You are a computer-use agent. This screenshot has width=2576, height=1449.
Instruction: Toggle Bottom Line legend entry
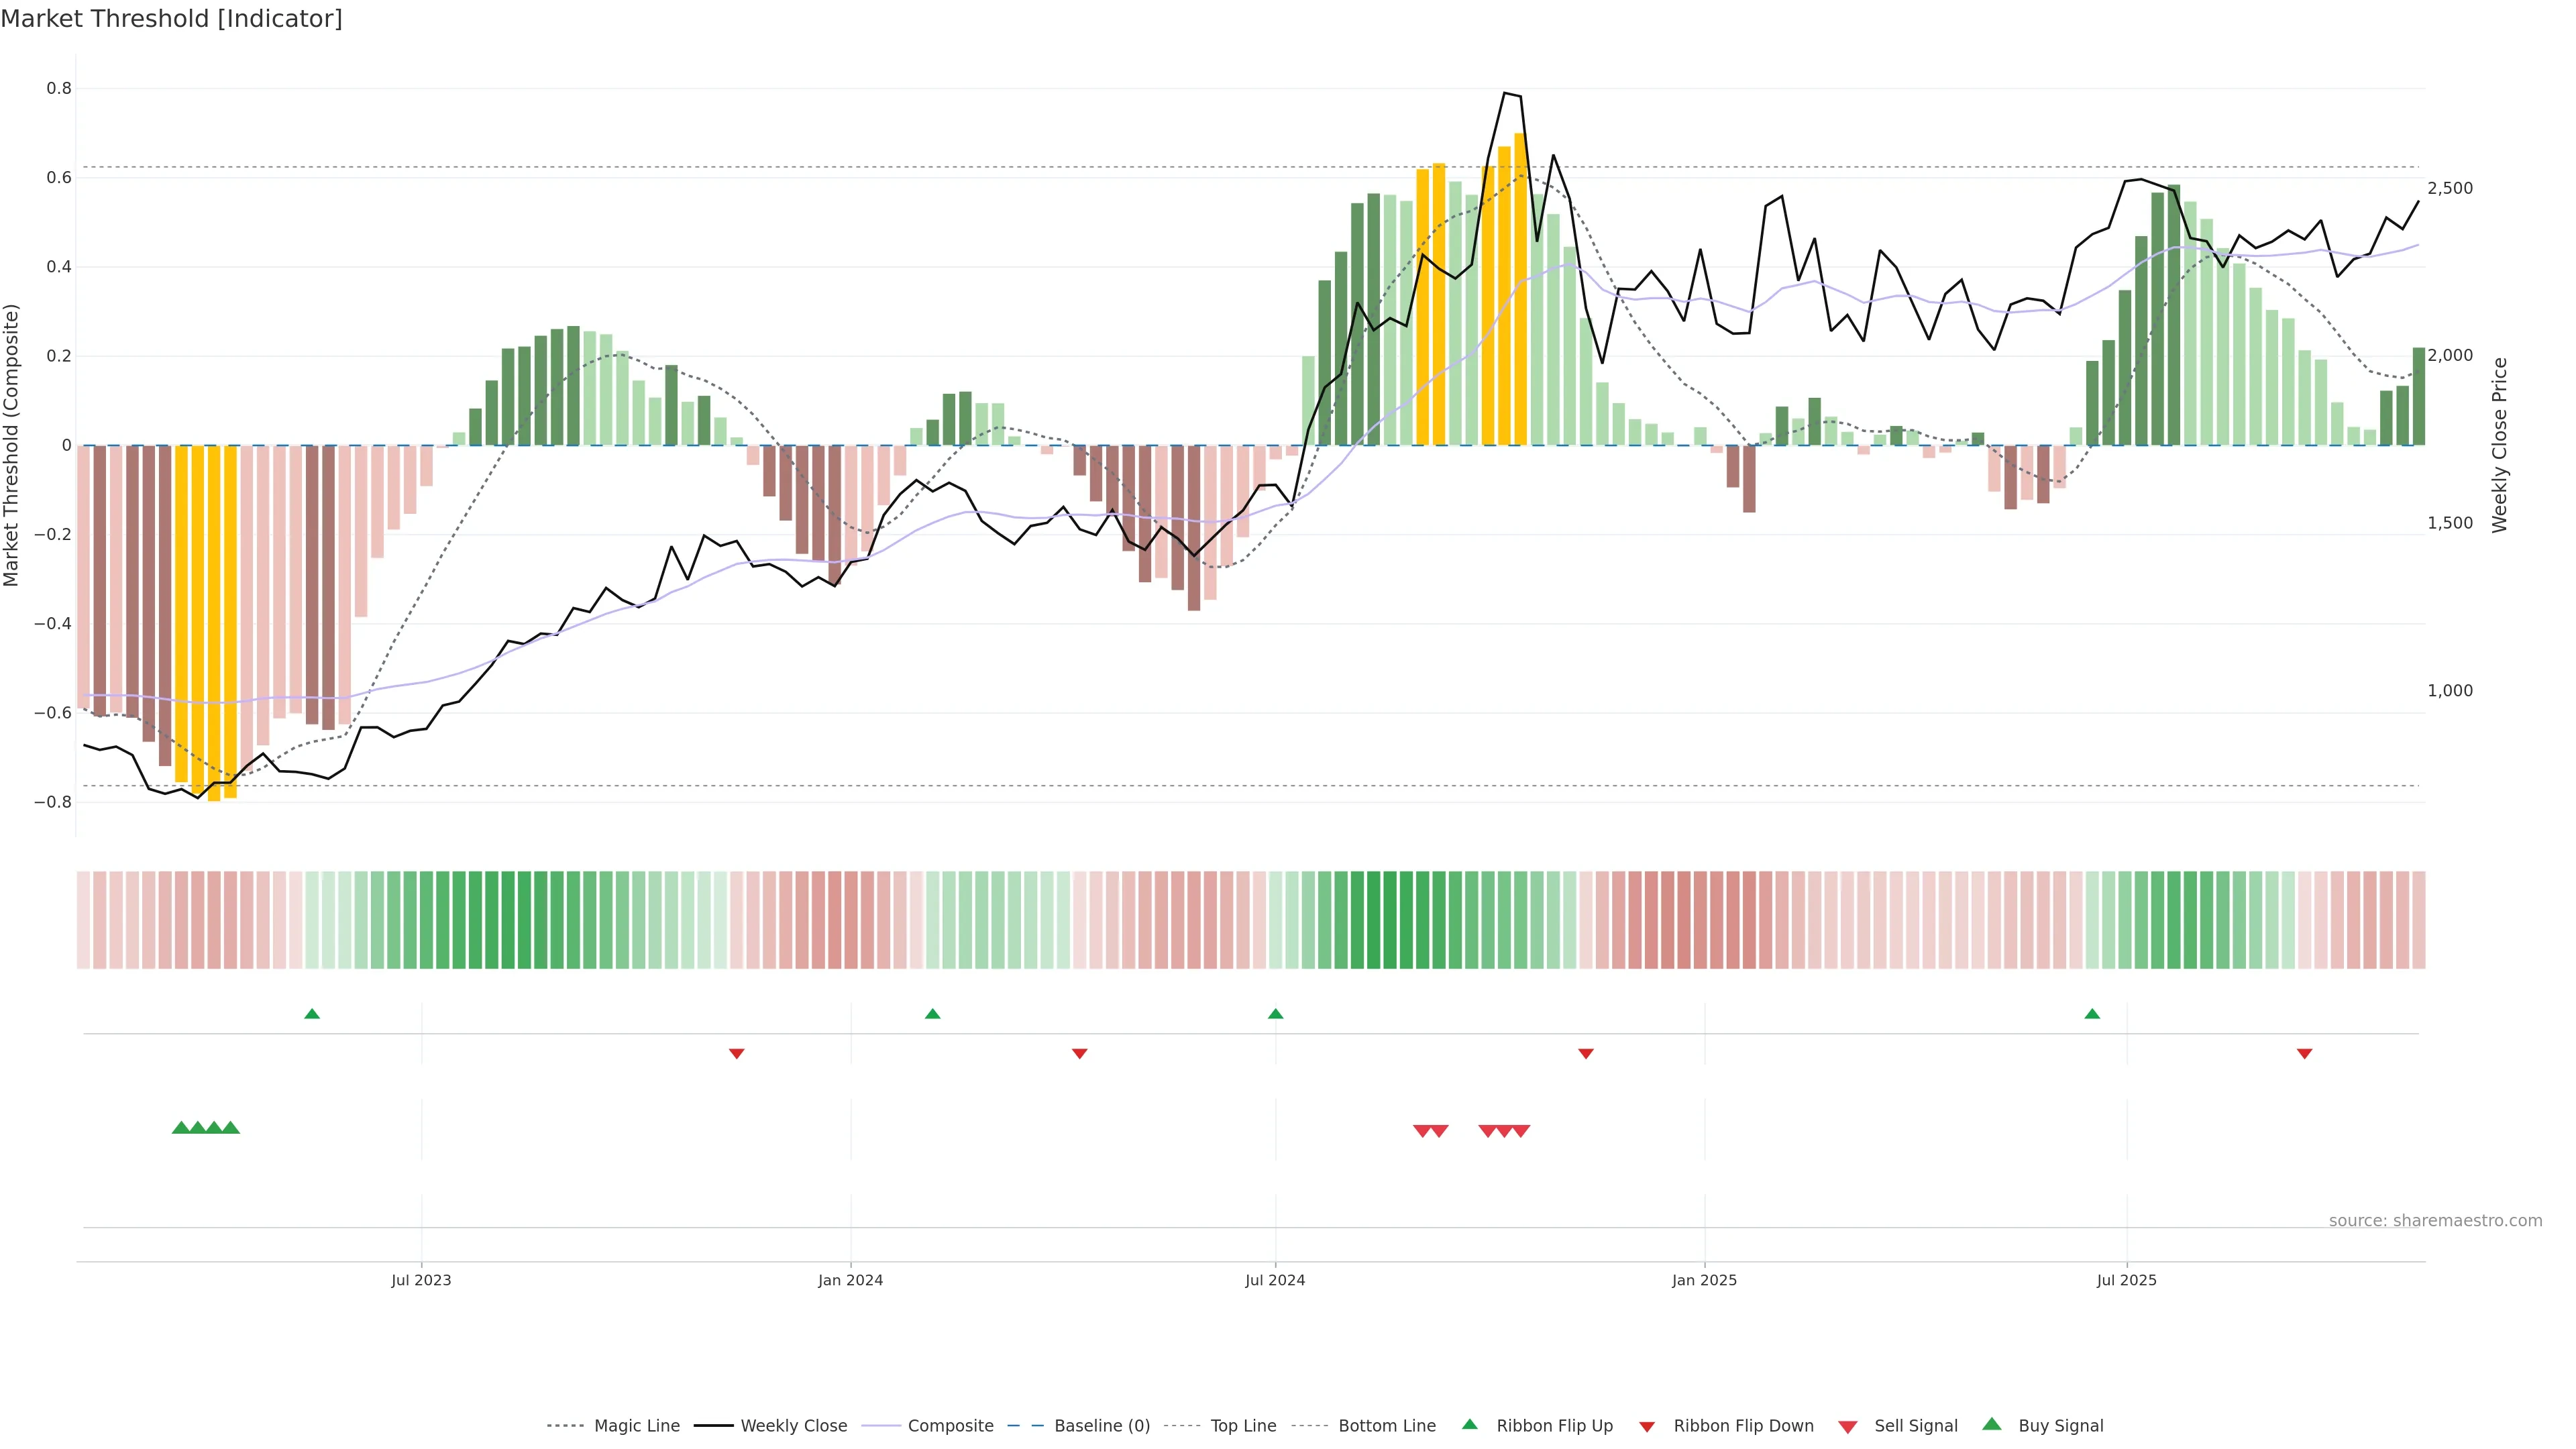click(x=1386, y=1426)
